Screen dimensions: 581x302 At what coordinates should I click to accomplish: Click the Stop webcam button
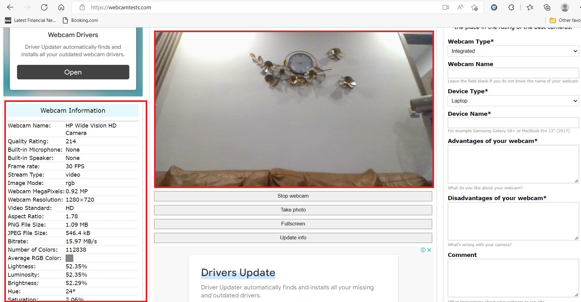tap(293, 196)
